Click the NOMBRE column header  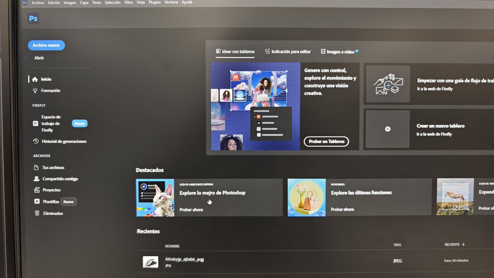[x=172, y=246]
